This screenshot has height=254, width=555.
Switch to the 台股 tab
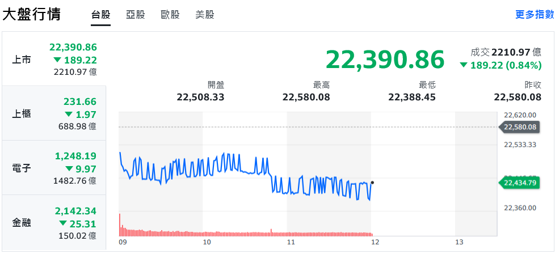(101, 15)
